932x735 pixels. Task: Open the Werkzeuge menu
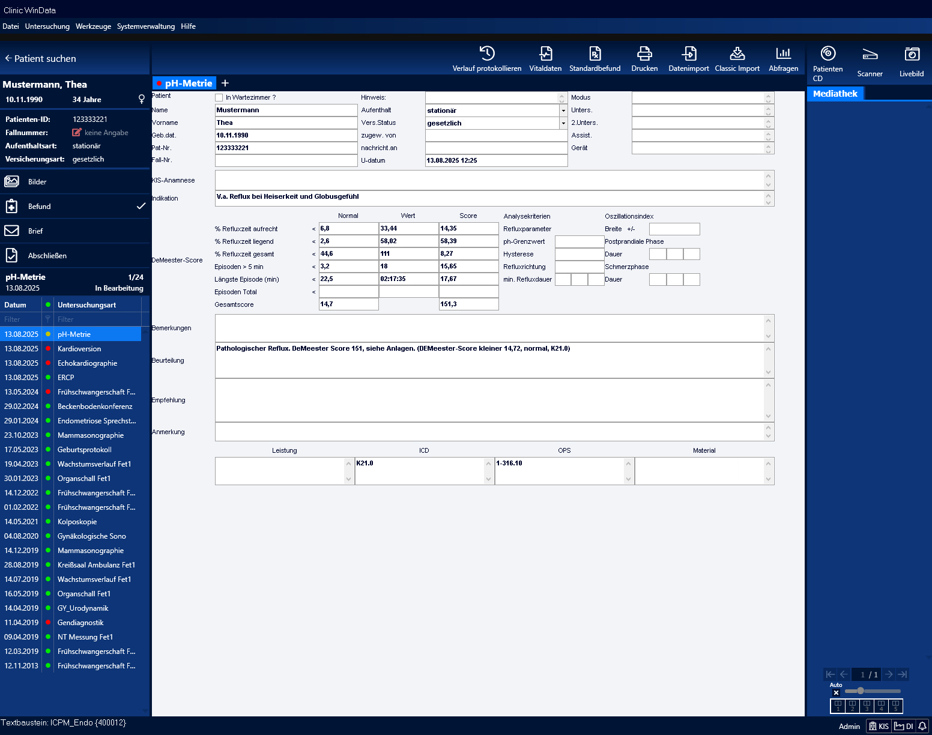click(93, 26)
